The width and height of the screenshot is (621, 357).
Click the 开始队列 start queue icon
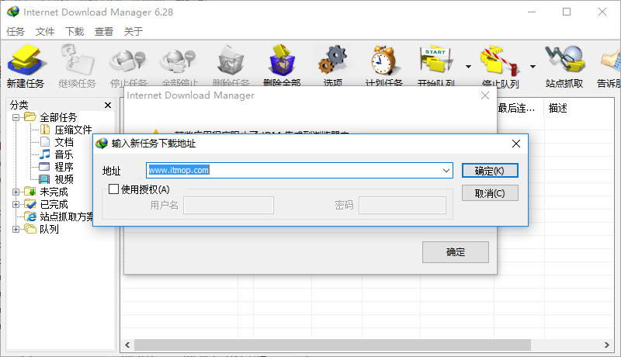tap(435, 59)
